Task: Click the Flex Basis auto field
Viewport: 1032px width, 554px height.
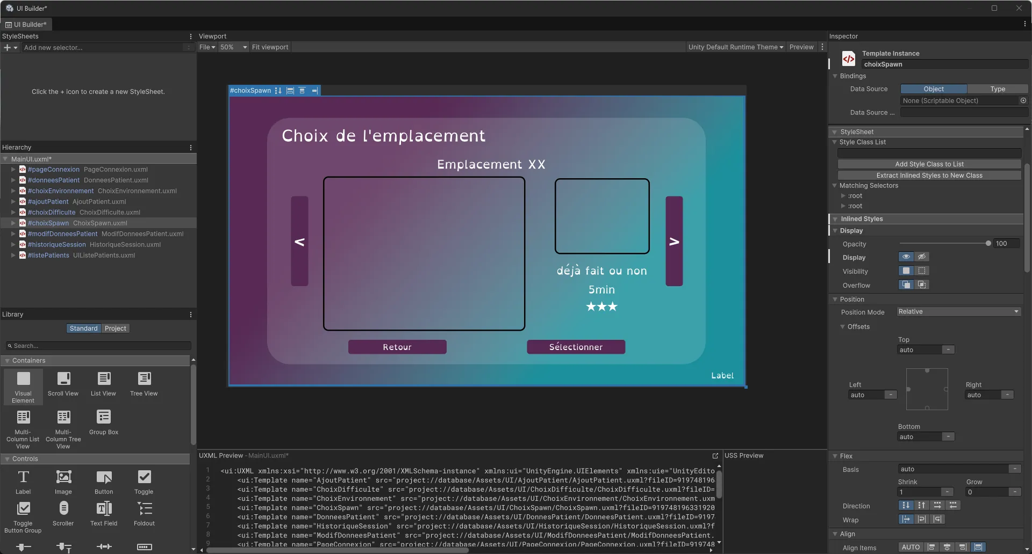Action: pos(954,469)
